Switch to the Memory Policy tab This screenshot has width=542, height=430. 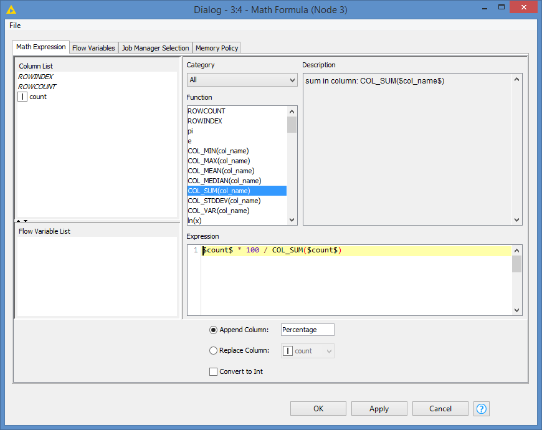click(x=216, y=47)
